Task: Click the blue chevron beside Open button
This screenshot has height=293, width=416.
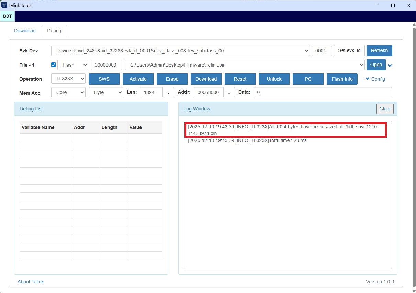Action: tap(390, 65)
